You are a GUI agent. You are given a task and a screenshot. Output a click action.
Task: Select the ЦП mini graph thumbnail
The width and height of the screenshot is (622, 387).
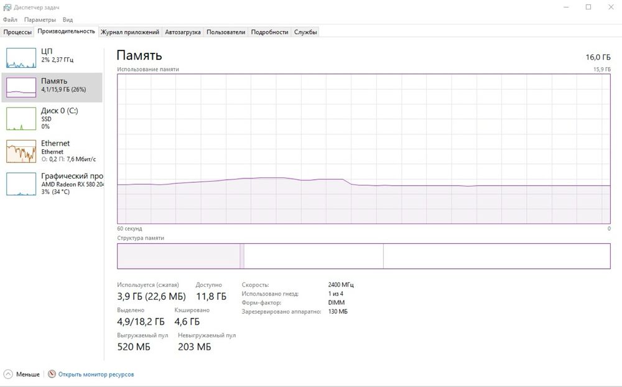[21, 58]
